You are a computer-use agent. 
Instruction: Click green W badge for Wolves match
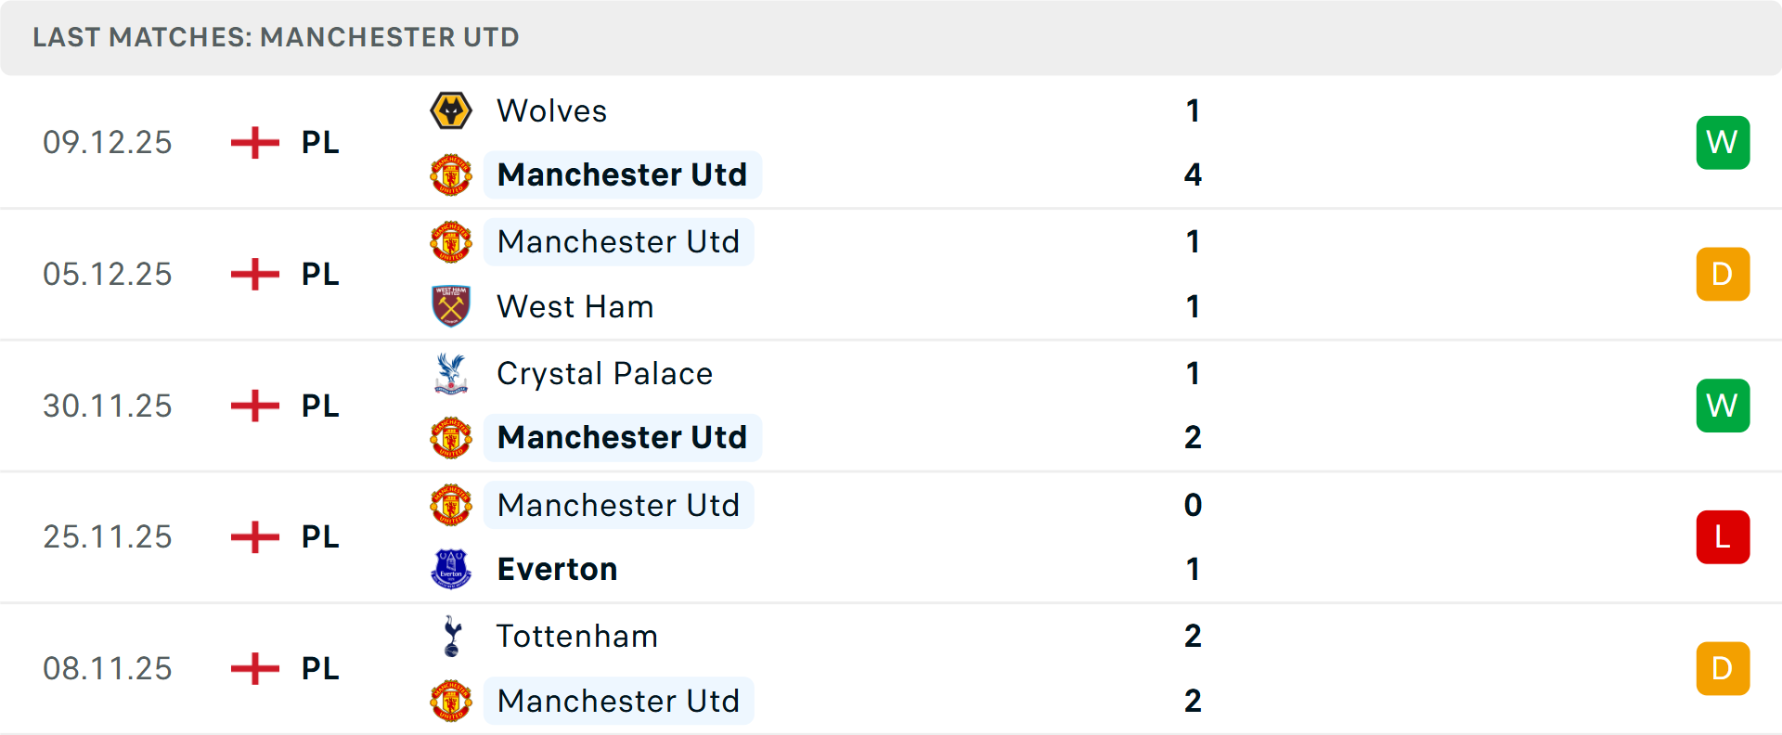coord(1723,143)
